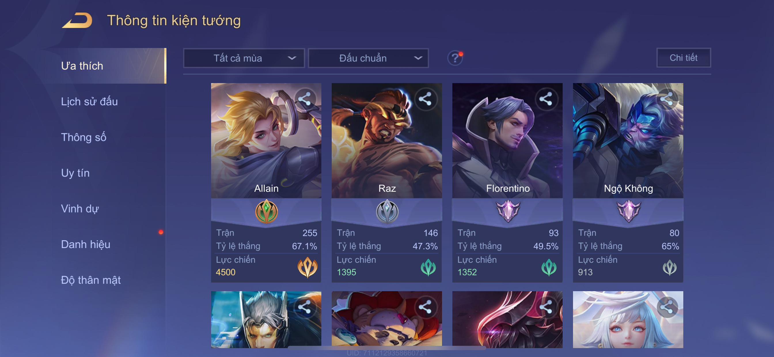This screenshot has height=357, width=774.
Task: Share the Allain hero card
Action: (x=305, y=99)
